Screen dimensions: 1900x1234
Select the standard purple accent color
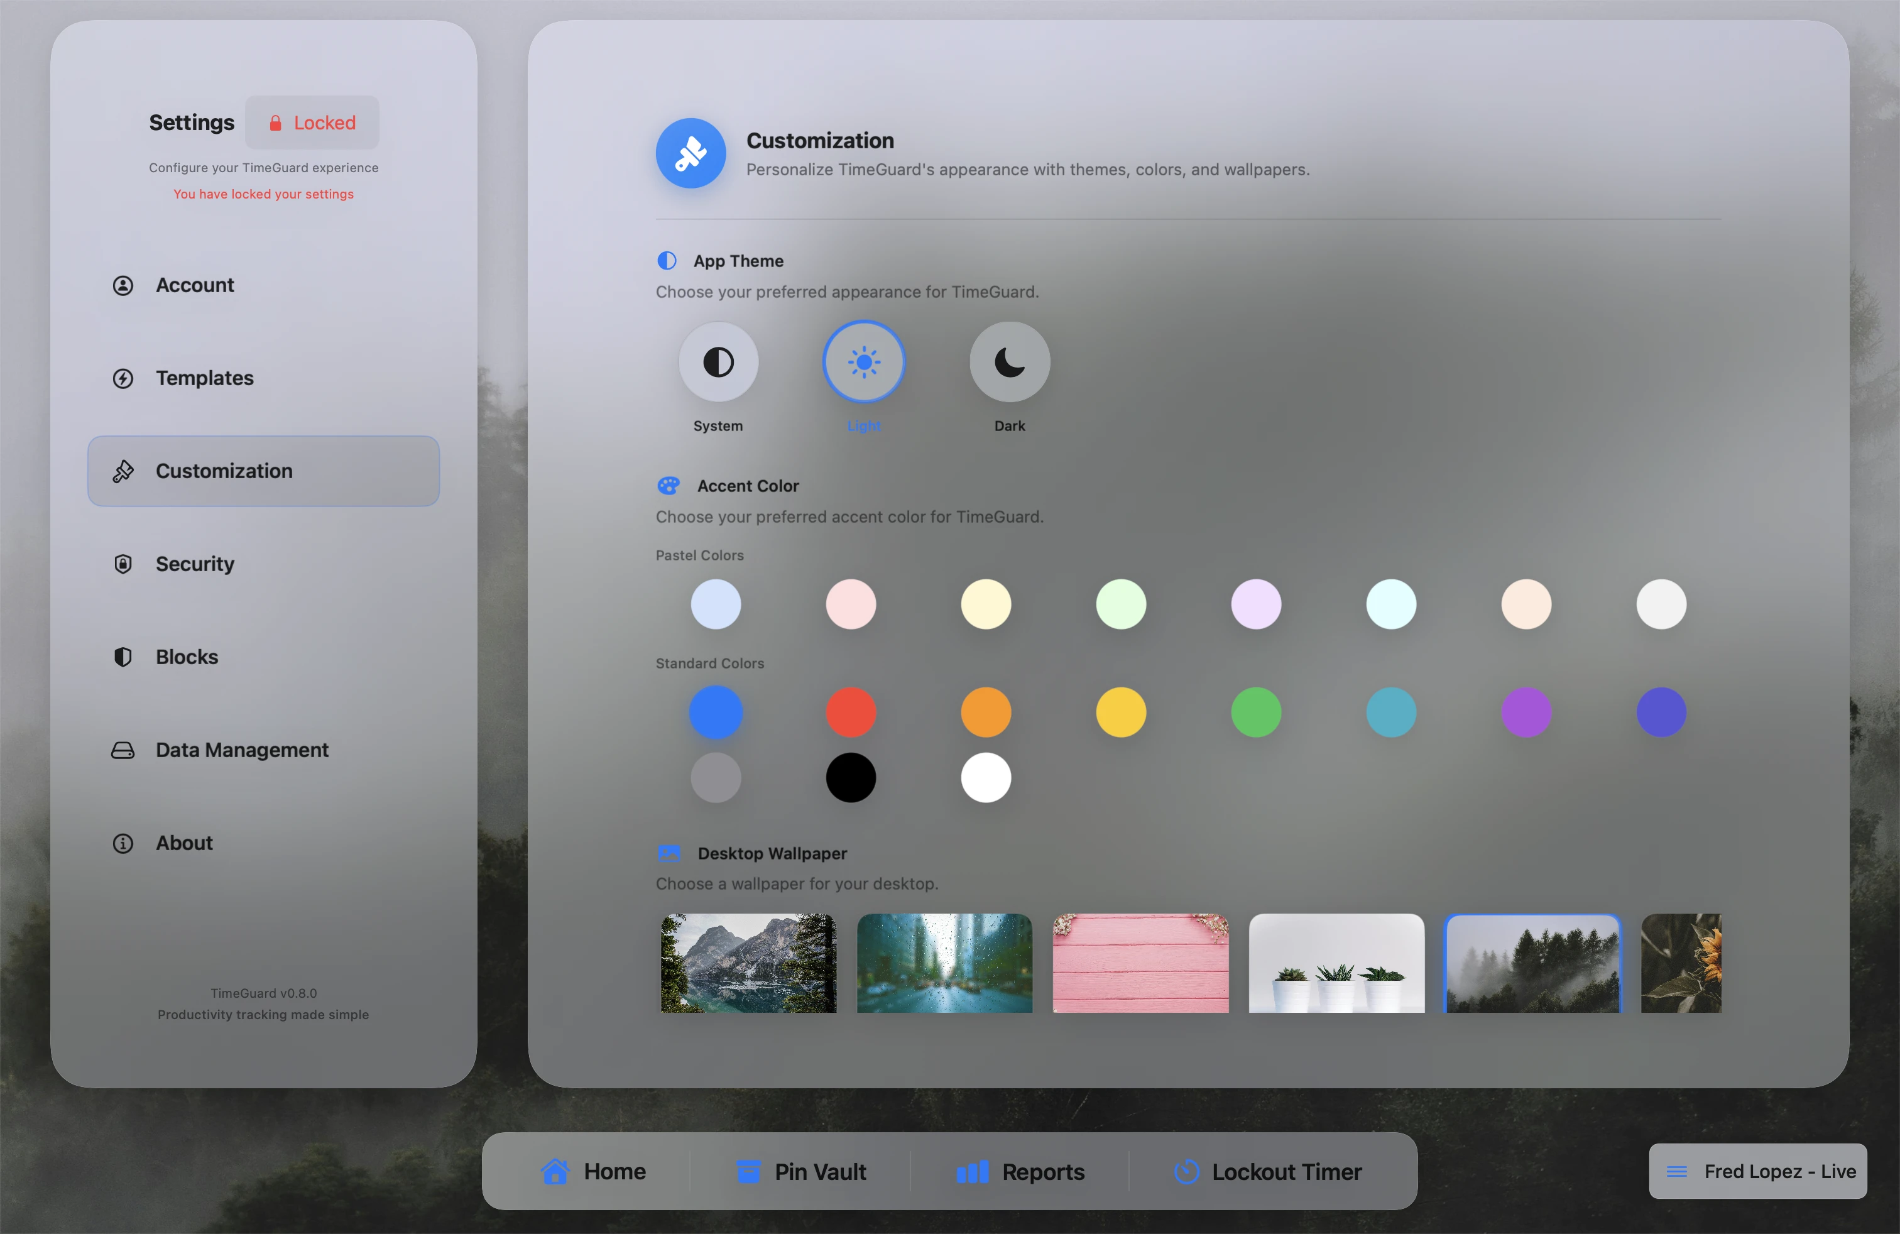[1526, 712]
